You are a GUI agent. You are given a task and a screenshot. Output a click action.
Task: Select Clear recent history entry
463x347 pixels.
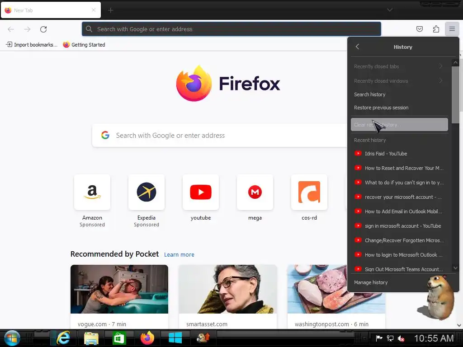[x=399, y=125]
